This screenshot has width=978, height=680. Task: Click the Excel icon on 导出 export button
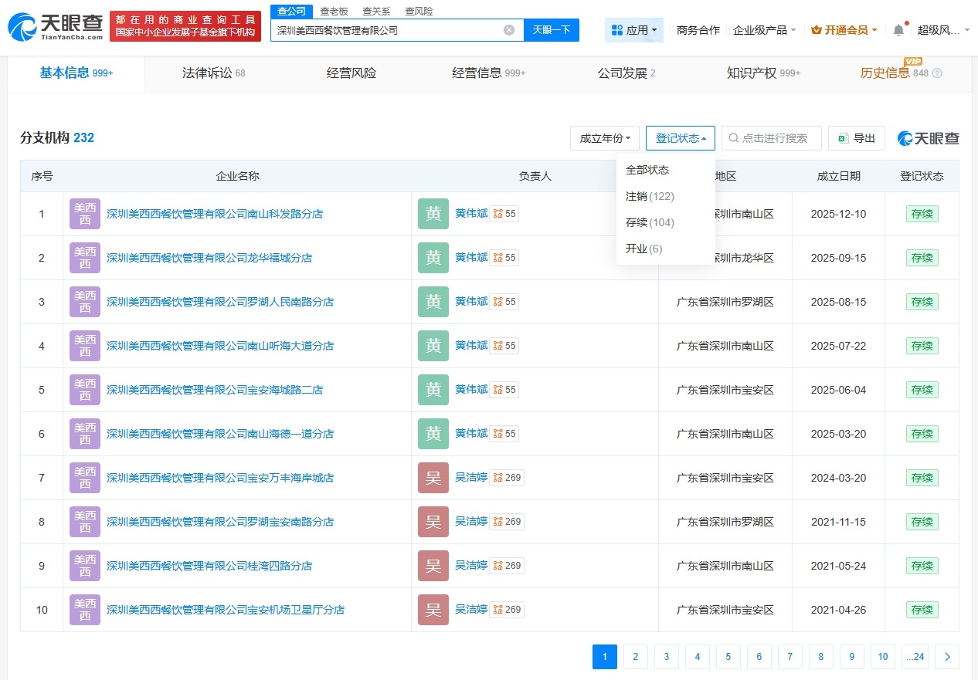(845, 138)
